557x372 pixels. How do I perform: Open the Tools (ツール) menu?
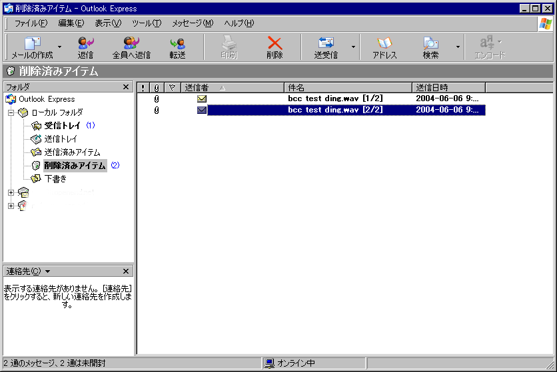pyautogui.click(x=147, y=23)
